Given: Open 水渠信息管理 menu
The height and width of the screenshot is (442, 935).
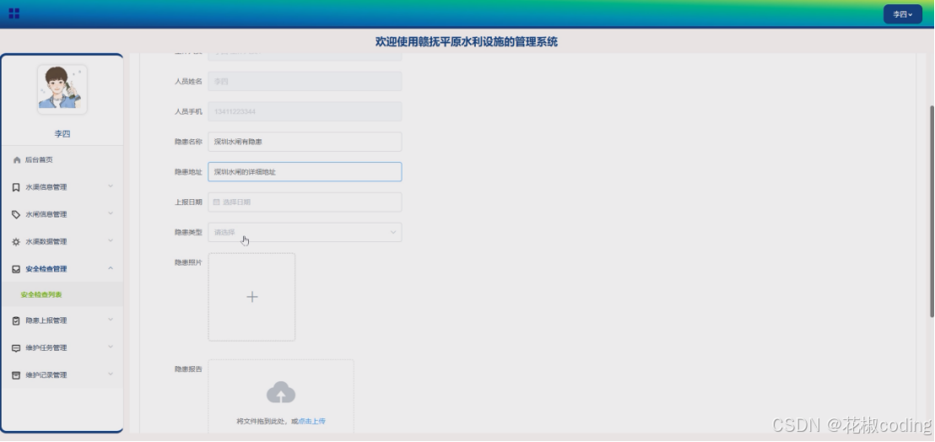Looking at the screenshot, I should click(62, 187).
